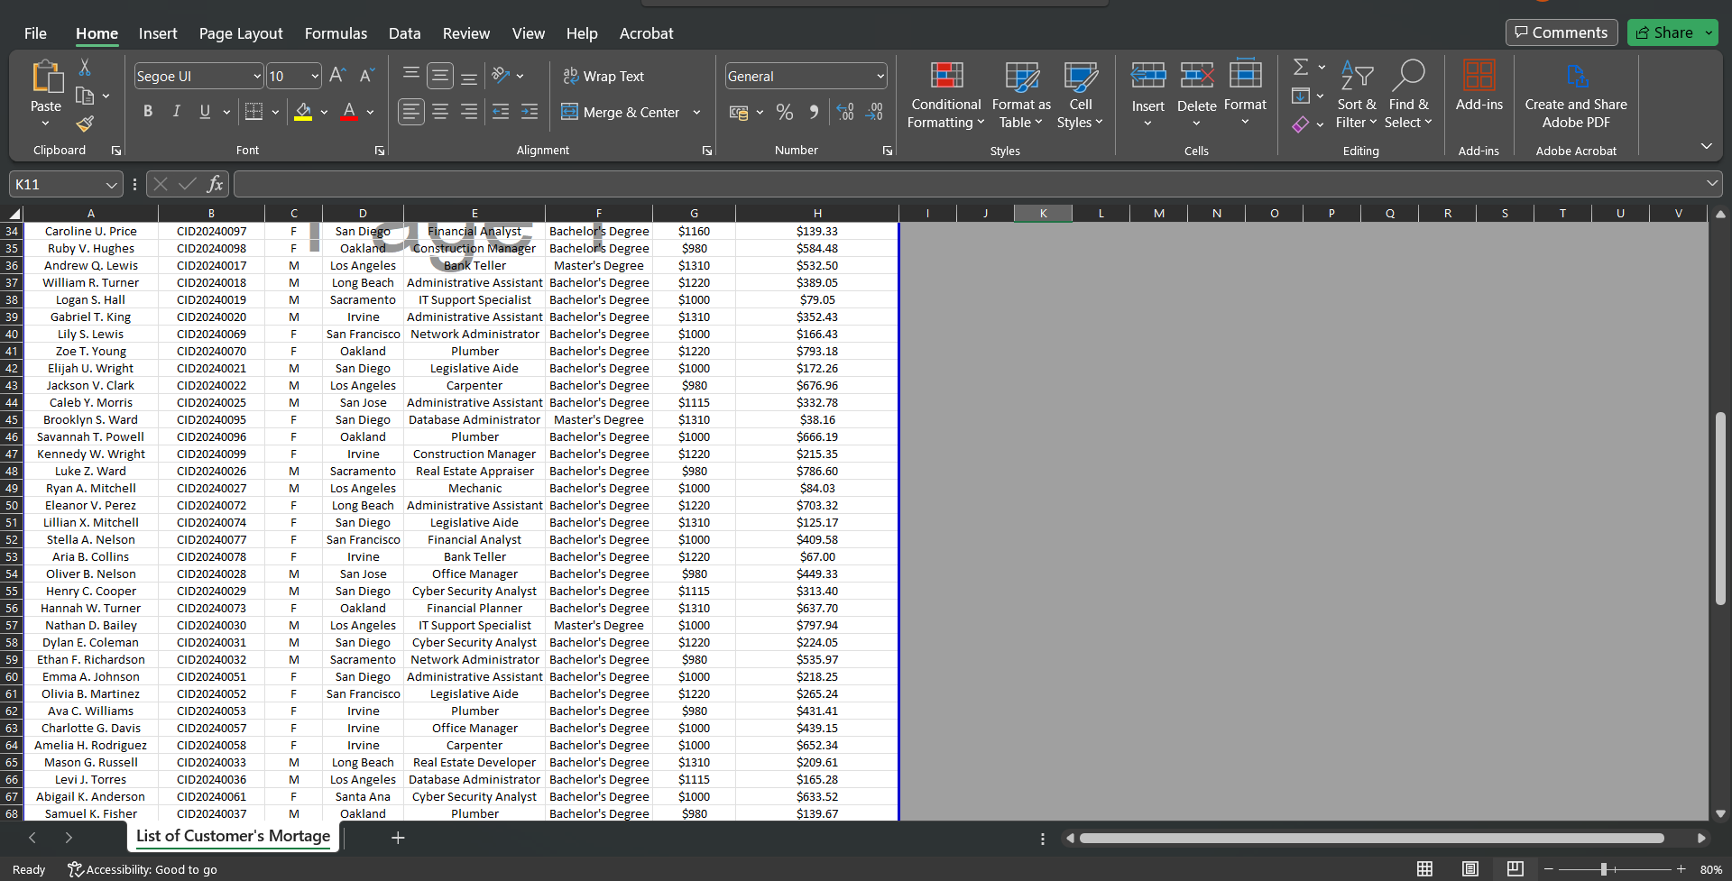Select the Format Painter brush
The height and width of the screenshot is (881, 1732).
tap(85, 124)
